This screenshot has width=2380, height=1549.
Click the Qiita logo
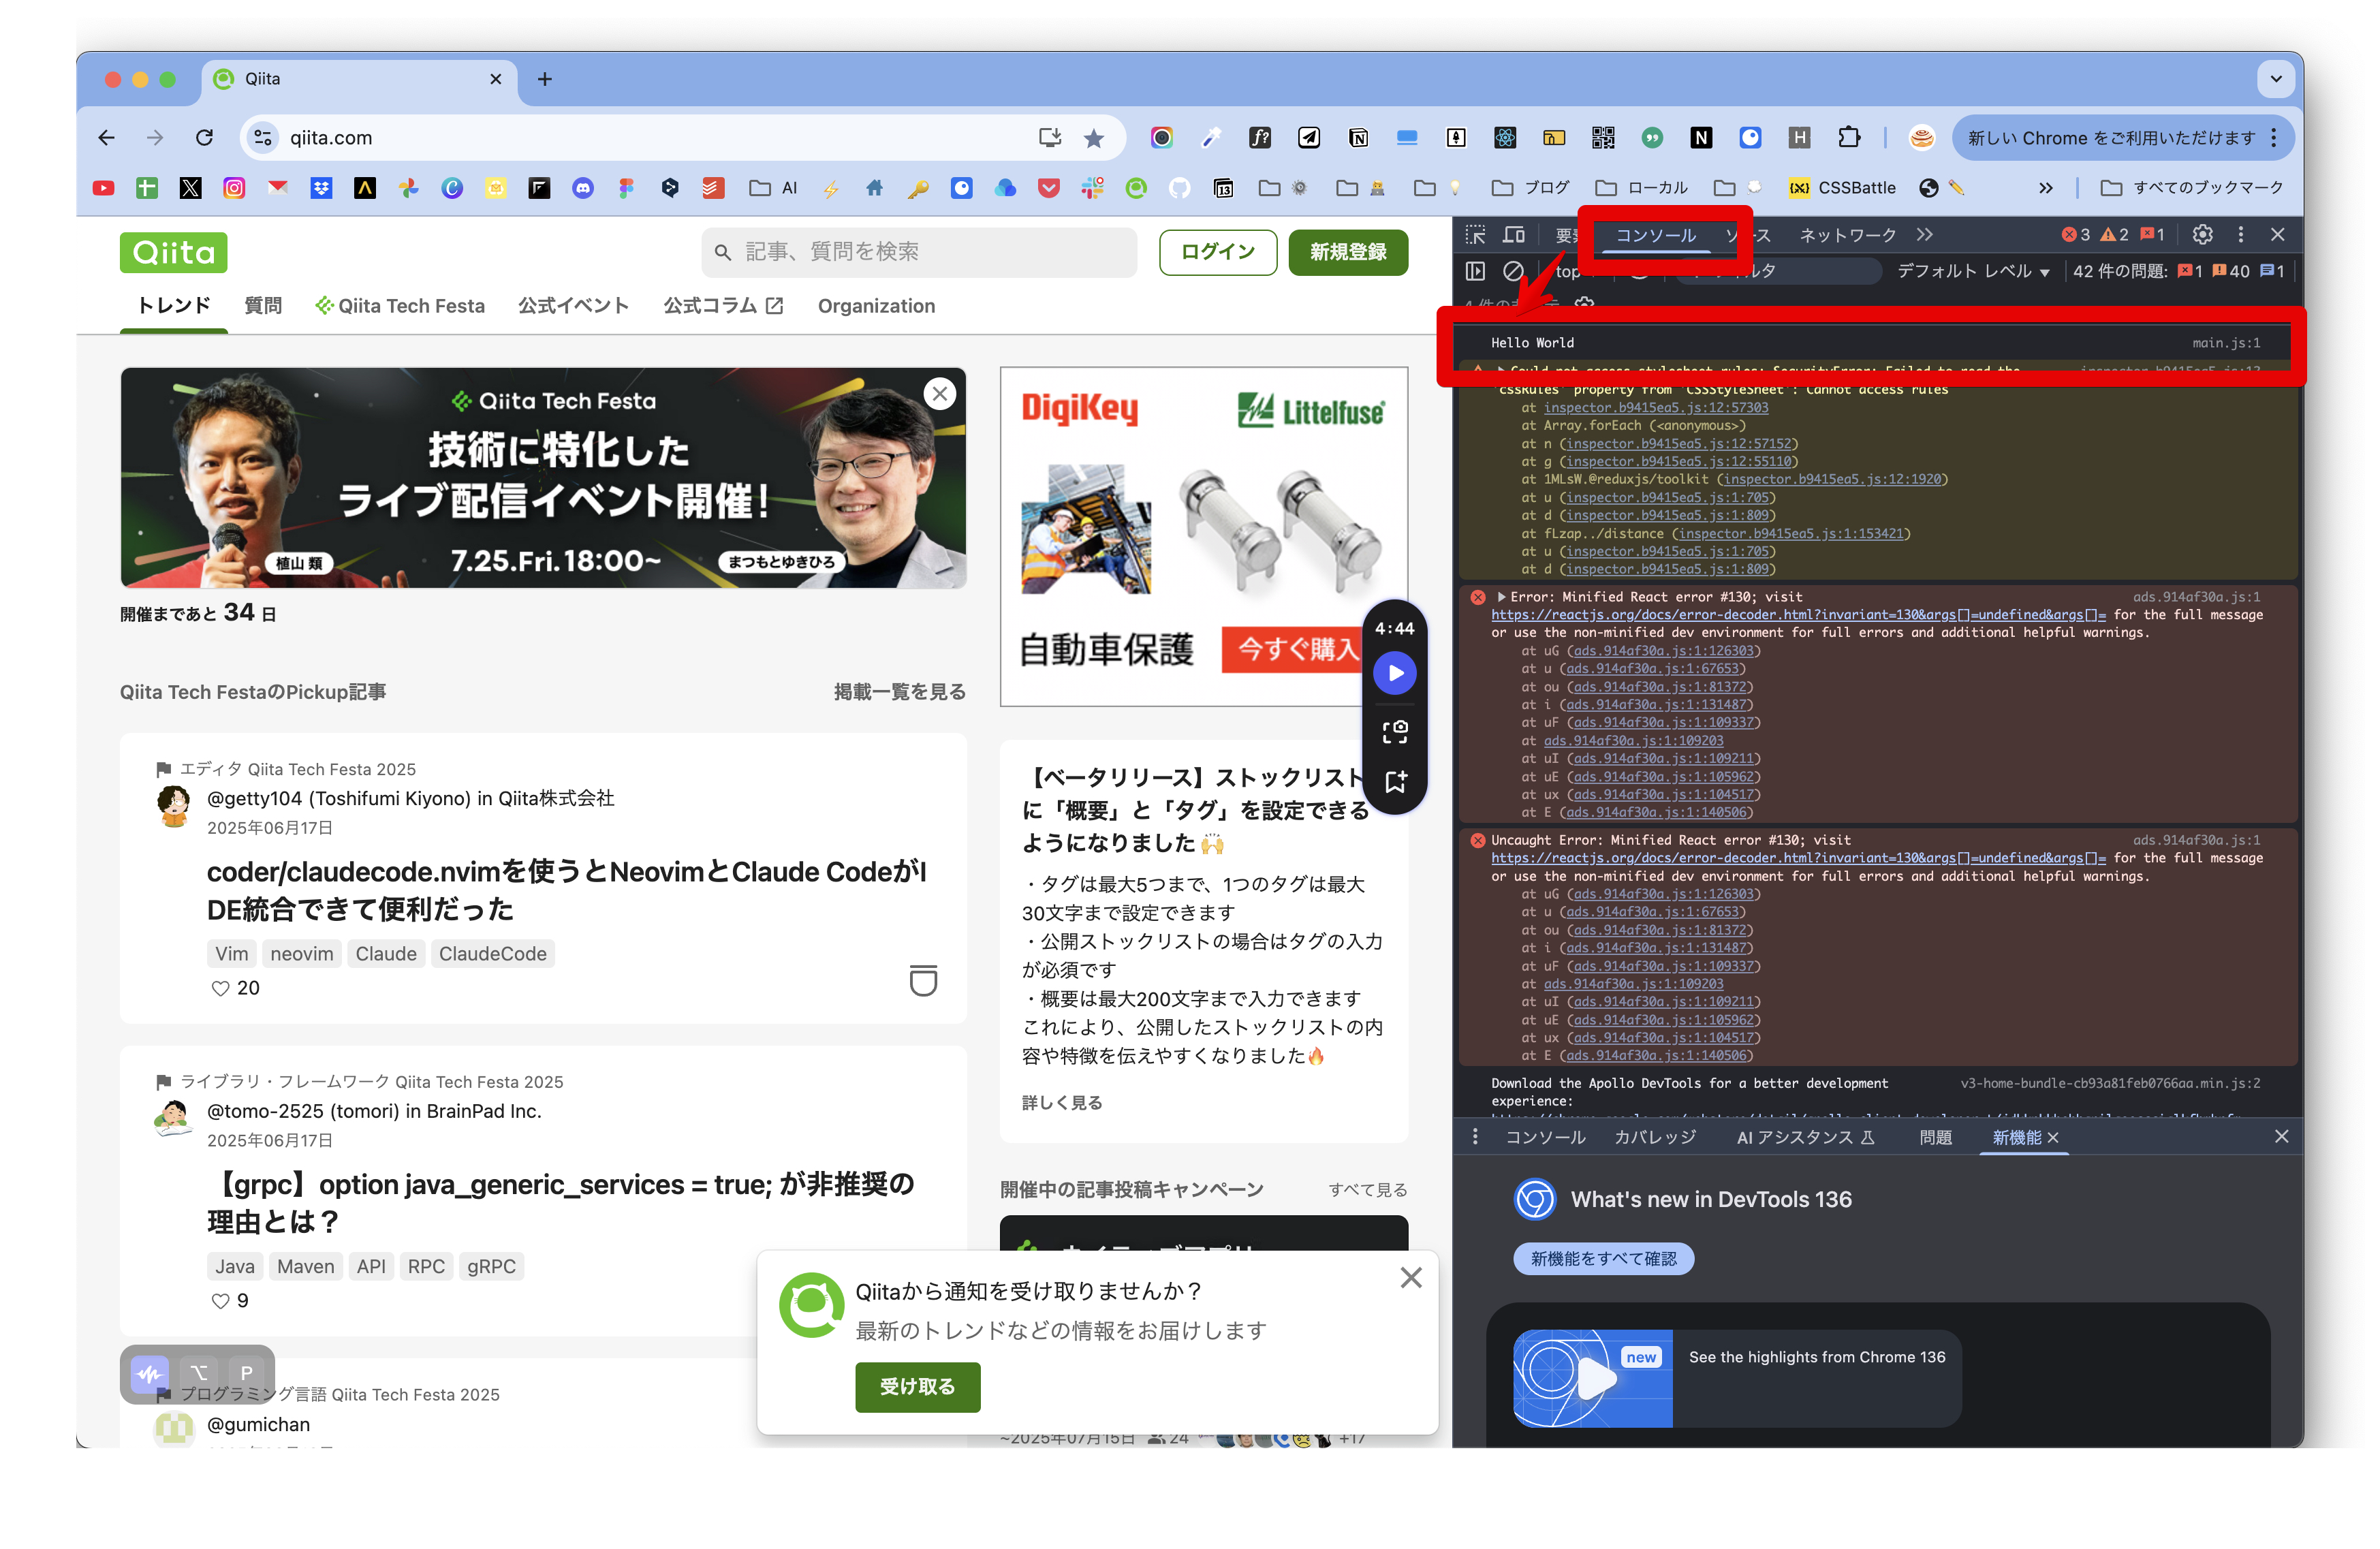pyautogui.click(x=173, y=252)
